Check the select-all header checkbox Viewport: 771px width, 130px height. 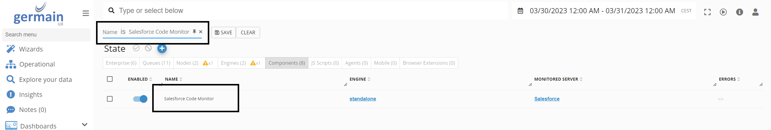point(110,79)
